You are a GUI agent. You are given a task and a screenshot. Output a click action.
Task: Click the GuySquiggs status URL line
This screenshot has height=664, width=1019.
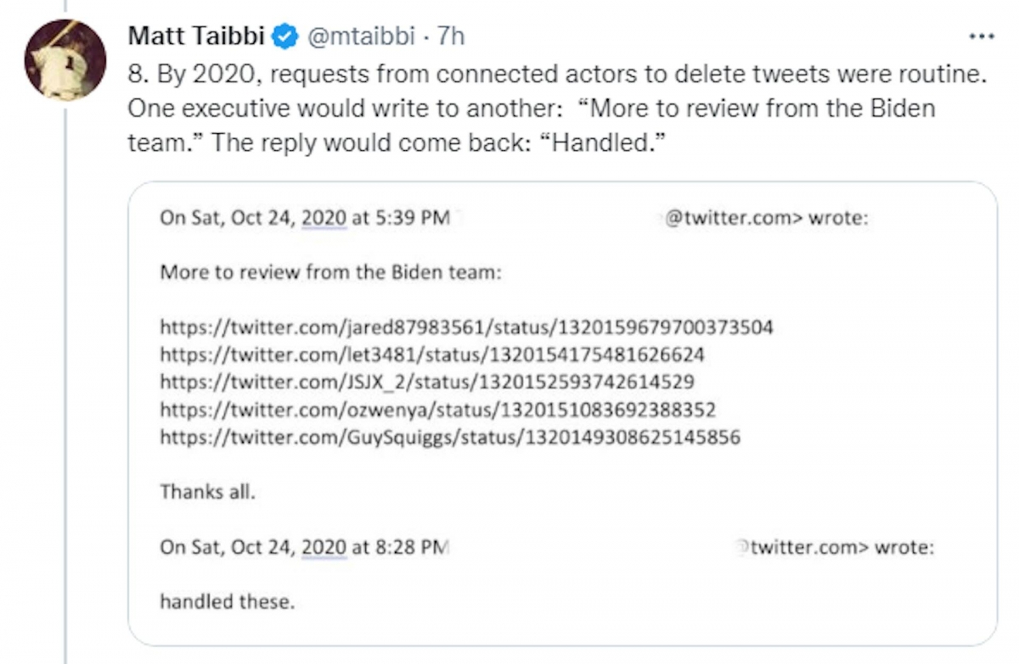[449, 438]
